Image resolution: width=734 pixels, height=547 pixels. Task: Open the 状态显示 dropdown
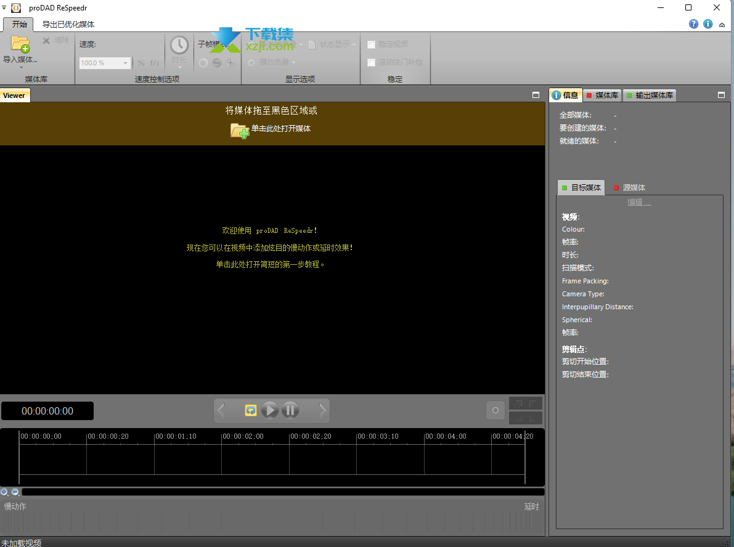click(332, 44)
